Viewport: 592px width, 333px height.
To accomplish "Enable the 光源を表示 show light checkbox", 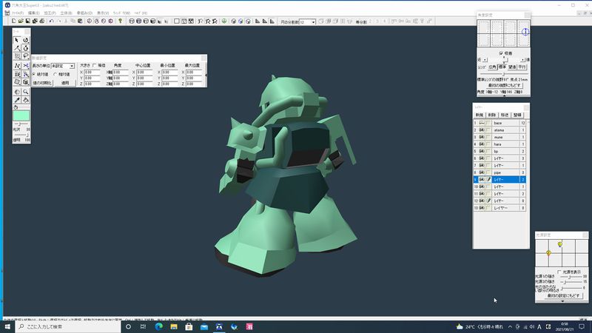I will pyautogui.click(x=559, y=272).
